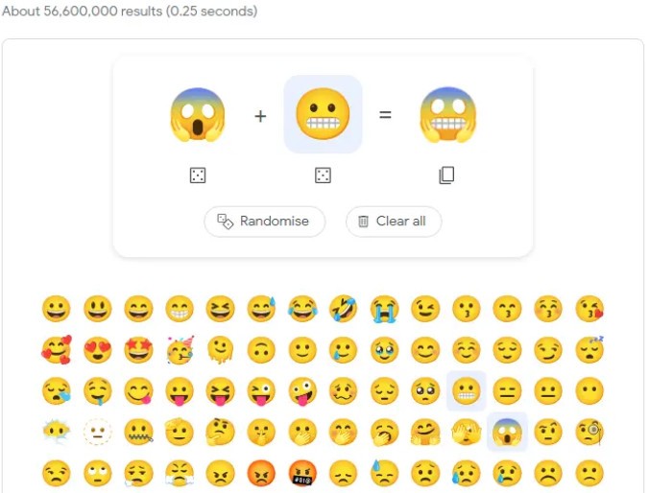Choose the star-struck emoji
648x493 pixels.
pyautogui.click(x=138, y=350)
